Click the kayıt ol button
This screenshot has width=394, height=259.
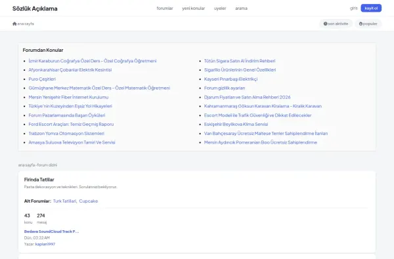[371, 8]
